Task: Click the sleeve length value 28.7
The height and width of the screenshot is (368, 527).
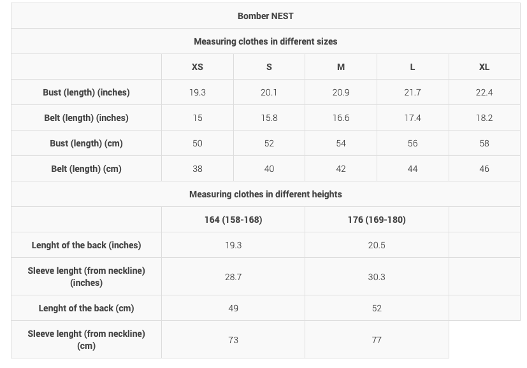Action: pos(233,277)
